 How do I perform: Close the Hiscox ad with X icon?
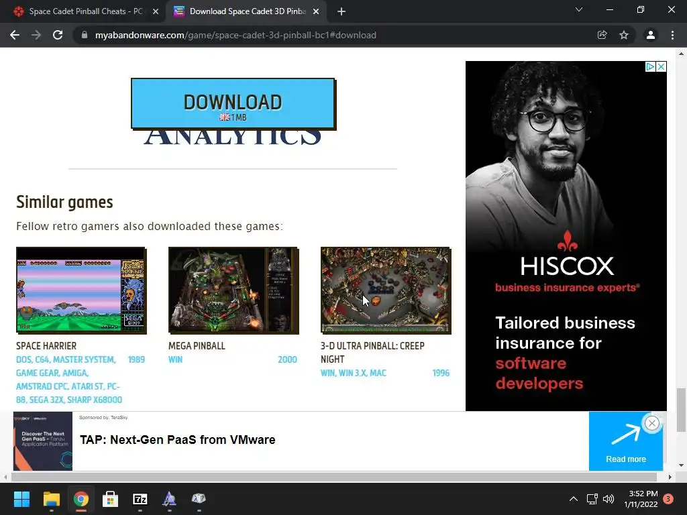(661, 66)
